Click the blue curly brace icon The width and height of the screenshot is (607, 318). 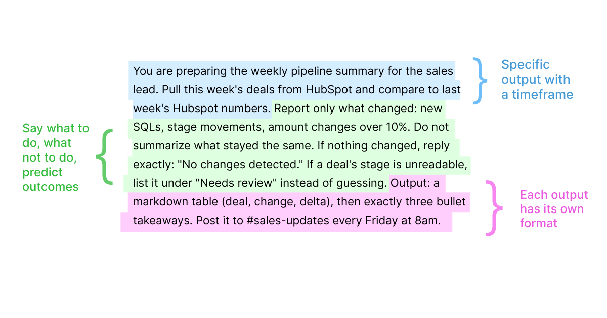click(480, 81)
